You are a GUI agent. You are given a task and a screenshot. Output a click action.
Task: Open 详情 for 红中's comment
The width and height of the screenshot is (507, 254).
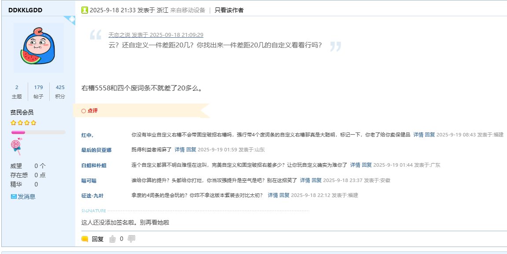[x=418, y=134]
